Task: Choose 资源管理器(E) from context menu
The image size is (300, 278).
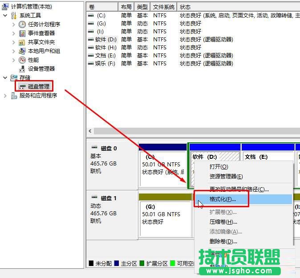Action: pyautogui.click(x=243, y=177)
